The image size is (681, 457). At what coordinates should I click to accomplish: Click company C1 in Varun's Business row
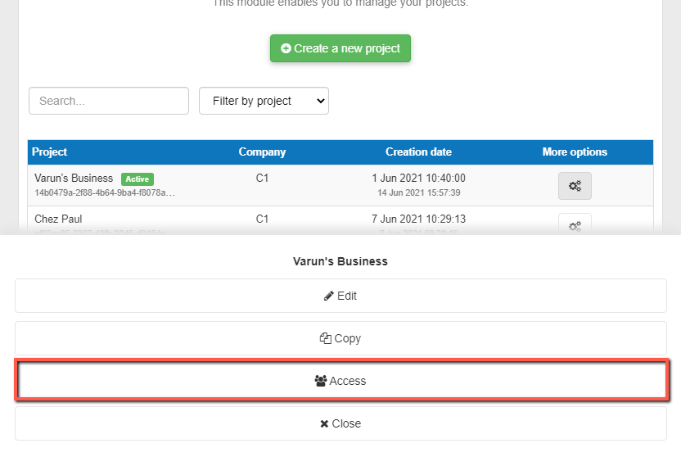(x=262, y=178)
